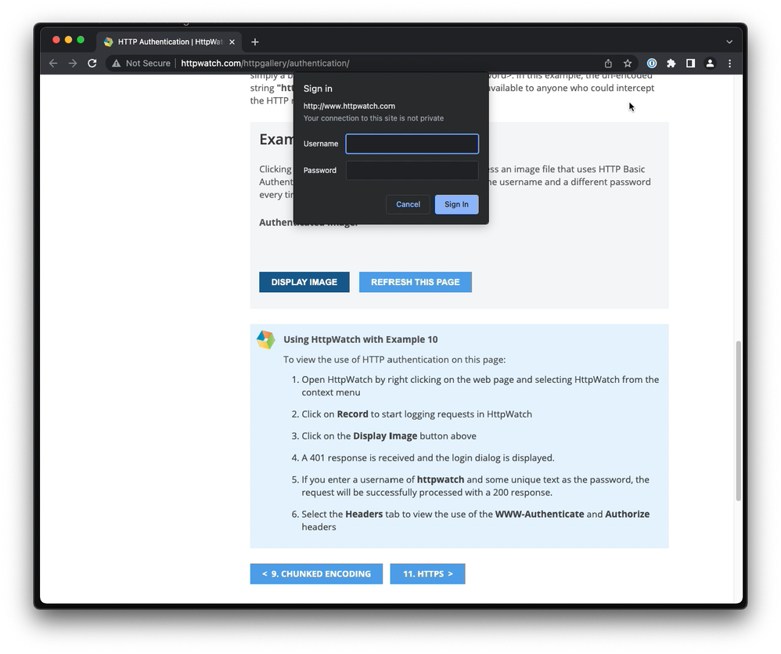Screen dimensions: 781x654
Task: Open the Extensions puzzle piece icon
Action: click(x=671, y=63)
